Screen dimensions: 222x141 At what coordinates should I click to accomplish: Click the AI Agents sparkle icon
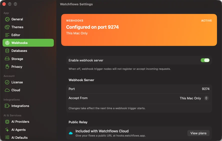[7, 130]
